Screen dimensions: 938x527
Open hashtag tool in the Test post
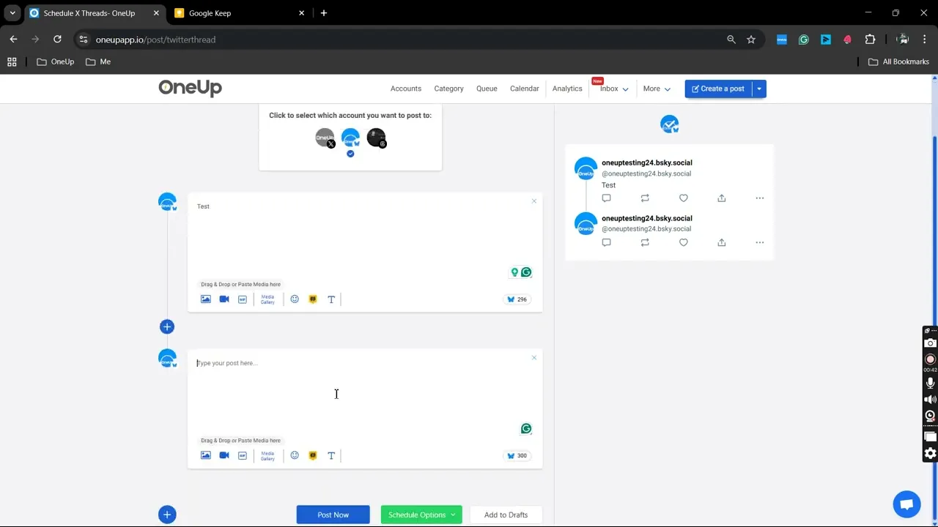point(313,299)
